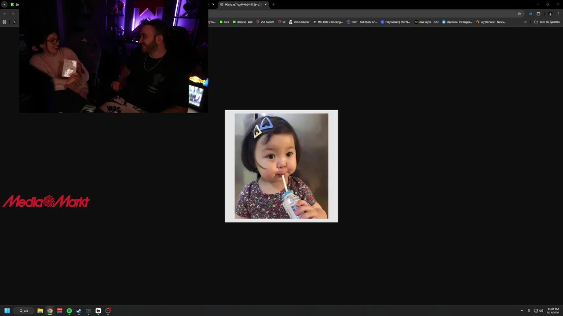This screenshot has height=316, width=563.
Task: Open Spotify from the taskbar
Action: point(69,311)
